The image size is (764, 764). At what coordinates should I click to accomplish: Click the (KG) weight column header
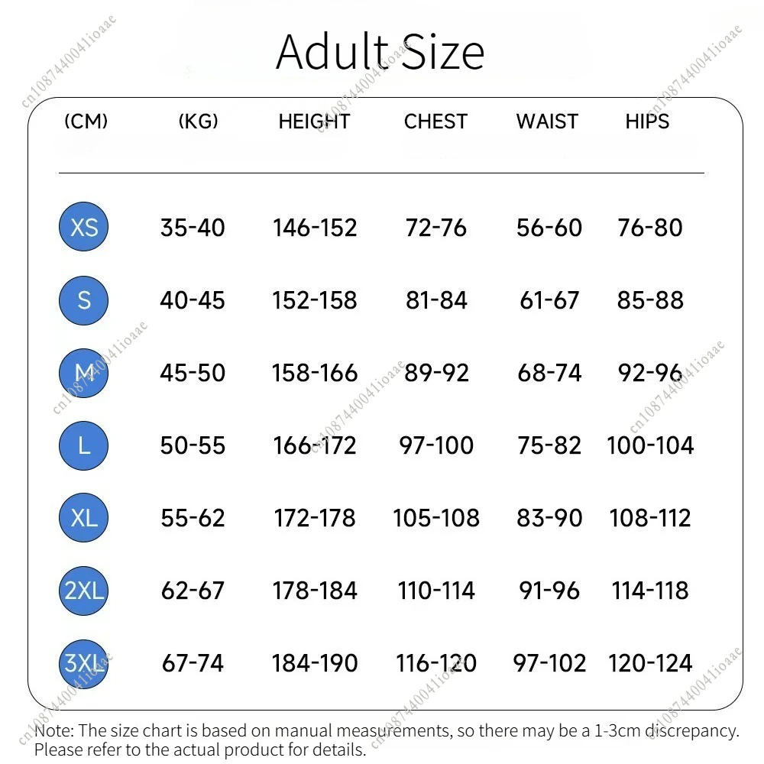click(x=198, y=121)
